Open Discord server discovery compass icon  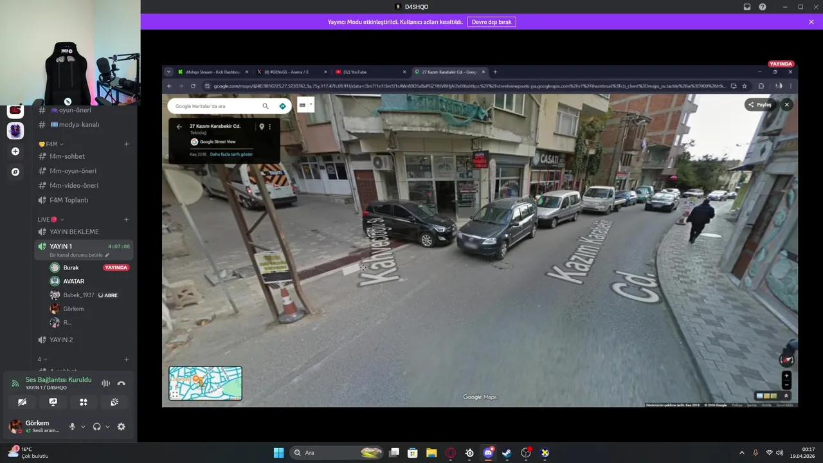pyautogui.click(x=15, y=172)
